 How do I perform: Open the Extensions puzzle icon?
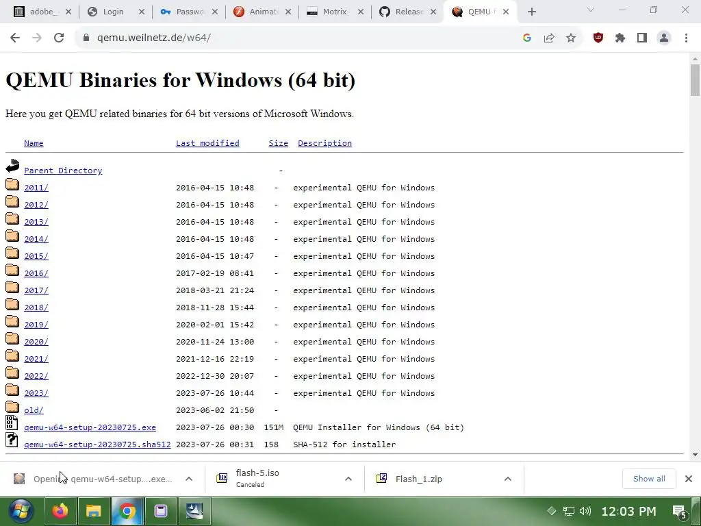[x=620, y=38]
